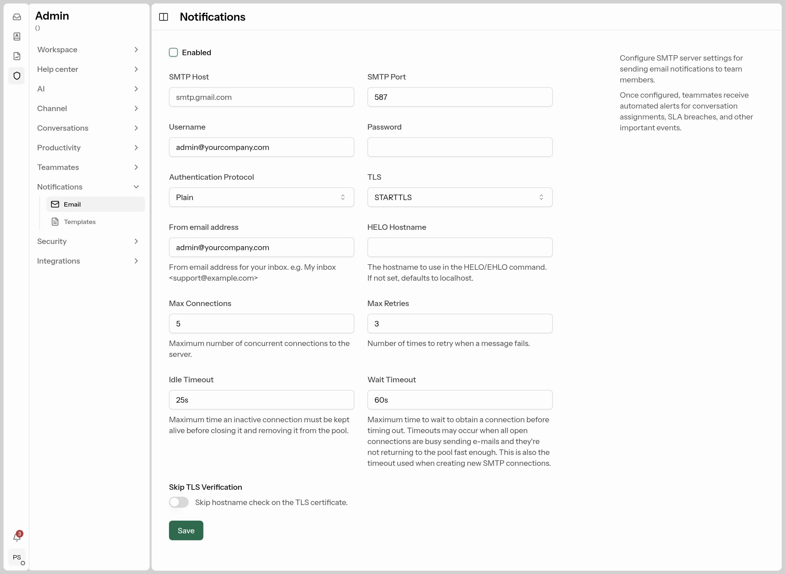
Task: Click the Idle Timeout field
Action: point(261,400)
